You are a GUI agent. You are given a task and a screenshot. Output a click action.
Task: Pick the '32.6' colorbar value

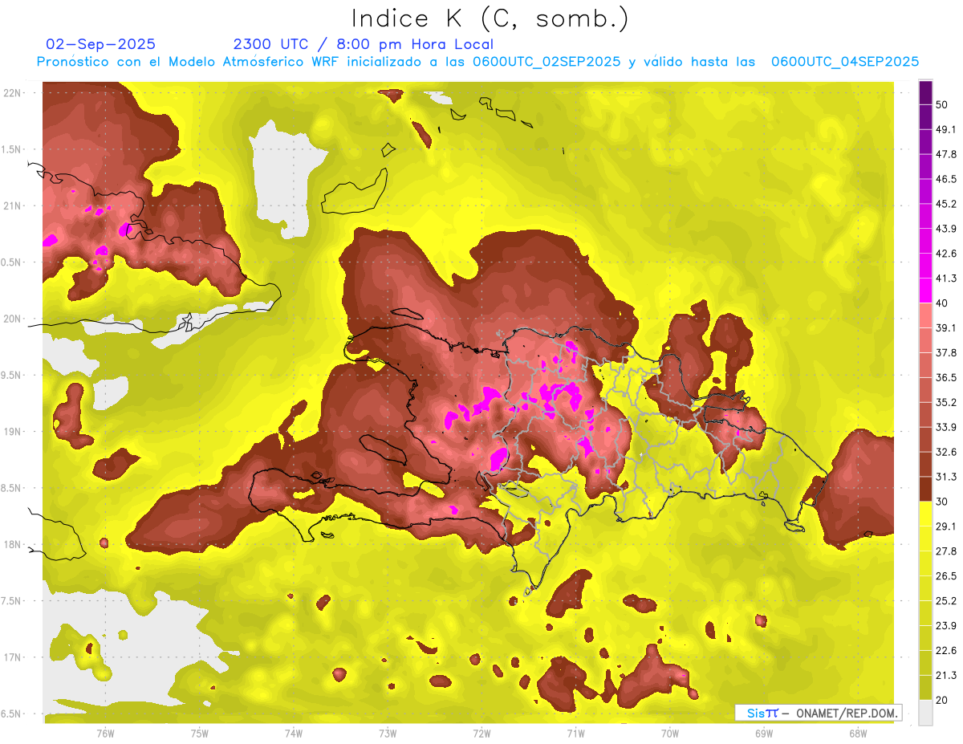click(946, 452)
